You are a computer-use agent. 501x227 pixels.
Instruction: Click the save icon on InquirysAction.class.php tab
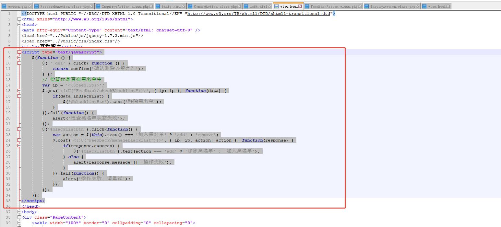tap(98, 6)
